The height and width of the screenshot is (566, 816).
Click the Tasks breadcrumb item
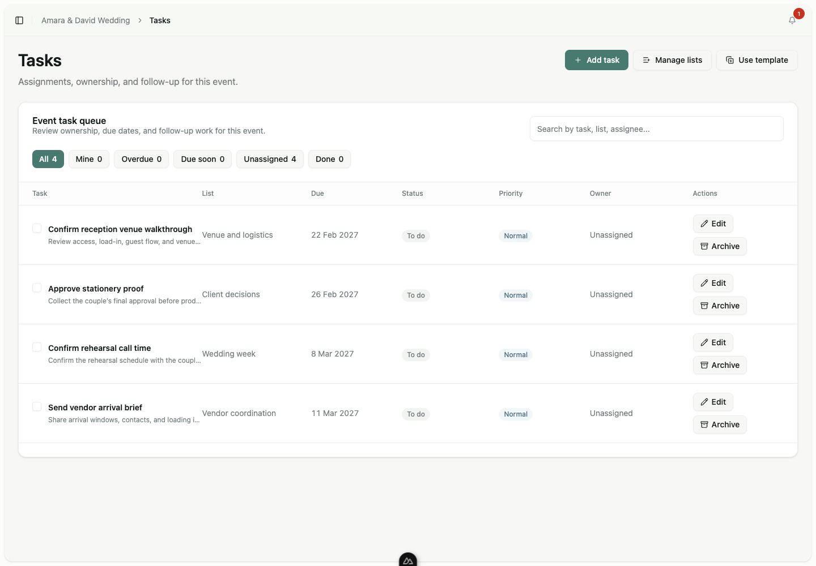click(x=160, y=20)
